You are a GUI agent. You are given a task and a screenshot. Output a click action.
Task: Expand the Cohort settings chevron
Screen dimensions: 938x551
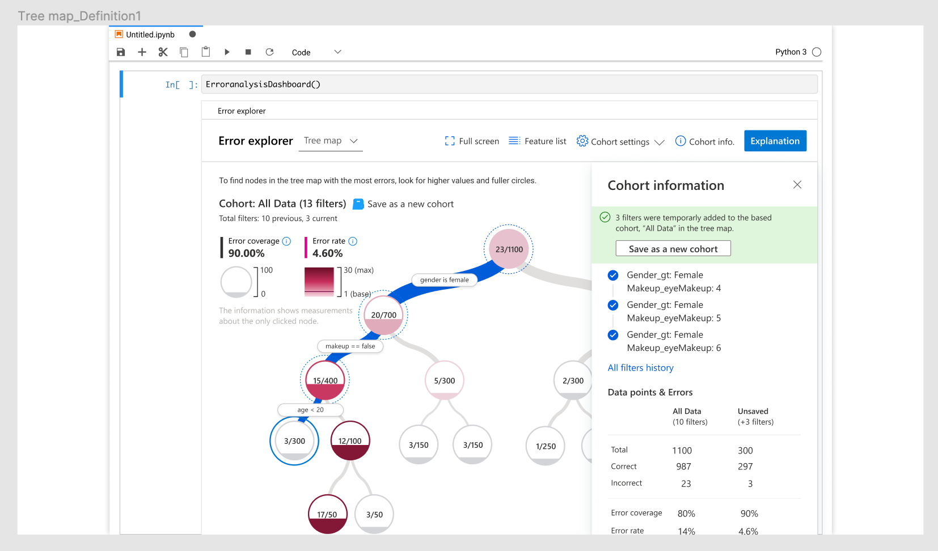[x=660, y=142]
